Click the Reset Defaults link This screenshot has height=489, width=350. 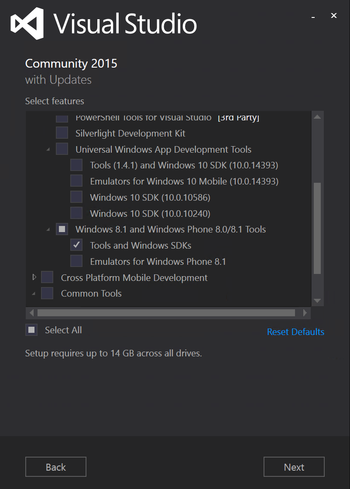pyautogui.click(x=296, y=332)
